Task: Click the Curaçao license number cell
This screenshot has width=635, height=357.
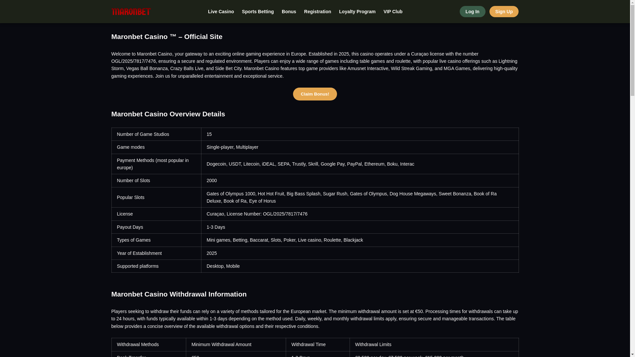Action: (x=360, y=214)
